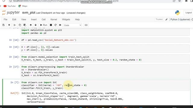193x108 pixels.
Task: Open the YouTube bookmark
Action: (x=10, y=6)
